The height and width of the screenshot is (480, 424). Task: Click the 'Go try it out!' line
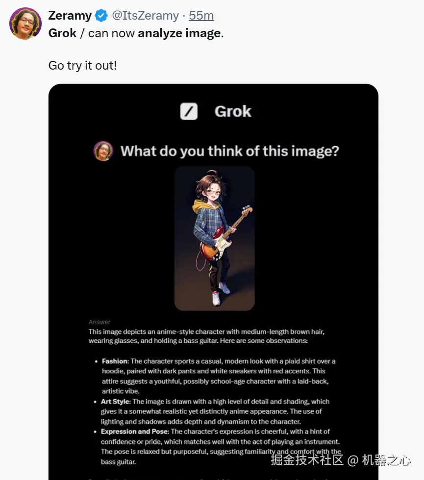click(x=83, y=66)
